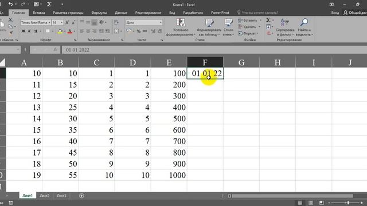Switch to Page Layout view in status bar
The image size is (367, 206).
click(x=311, y=203)
